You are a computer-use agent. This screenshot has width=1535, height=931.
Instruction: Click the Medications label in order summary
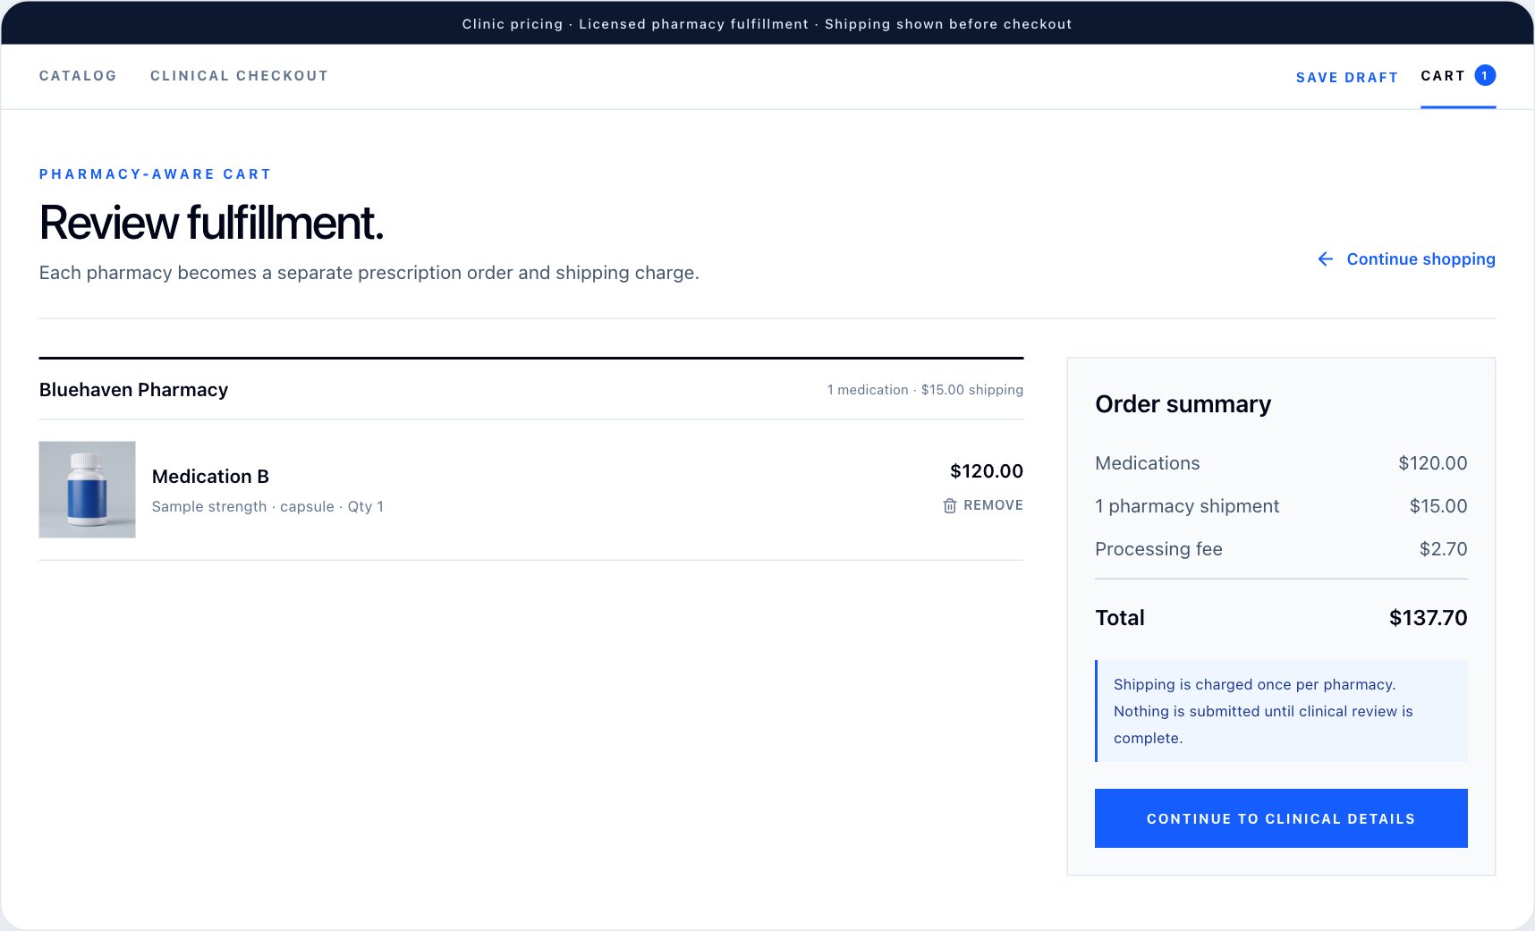[x=1148, y=463]
